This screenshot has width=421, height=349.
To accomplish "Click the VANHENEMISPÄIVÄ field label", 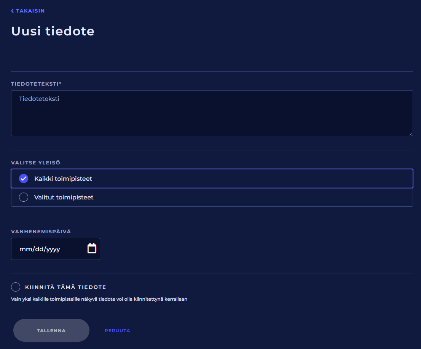I will point(41,231).
